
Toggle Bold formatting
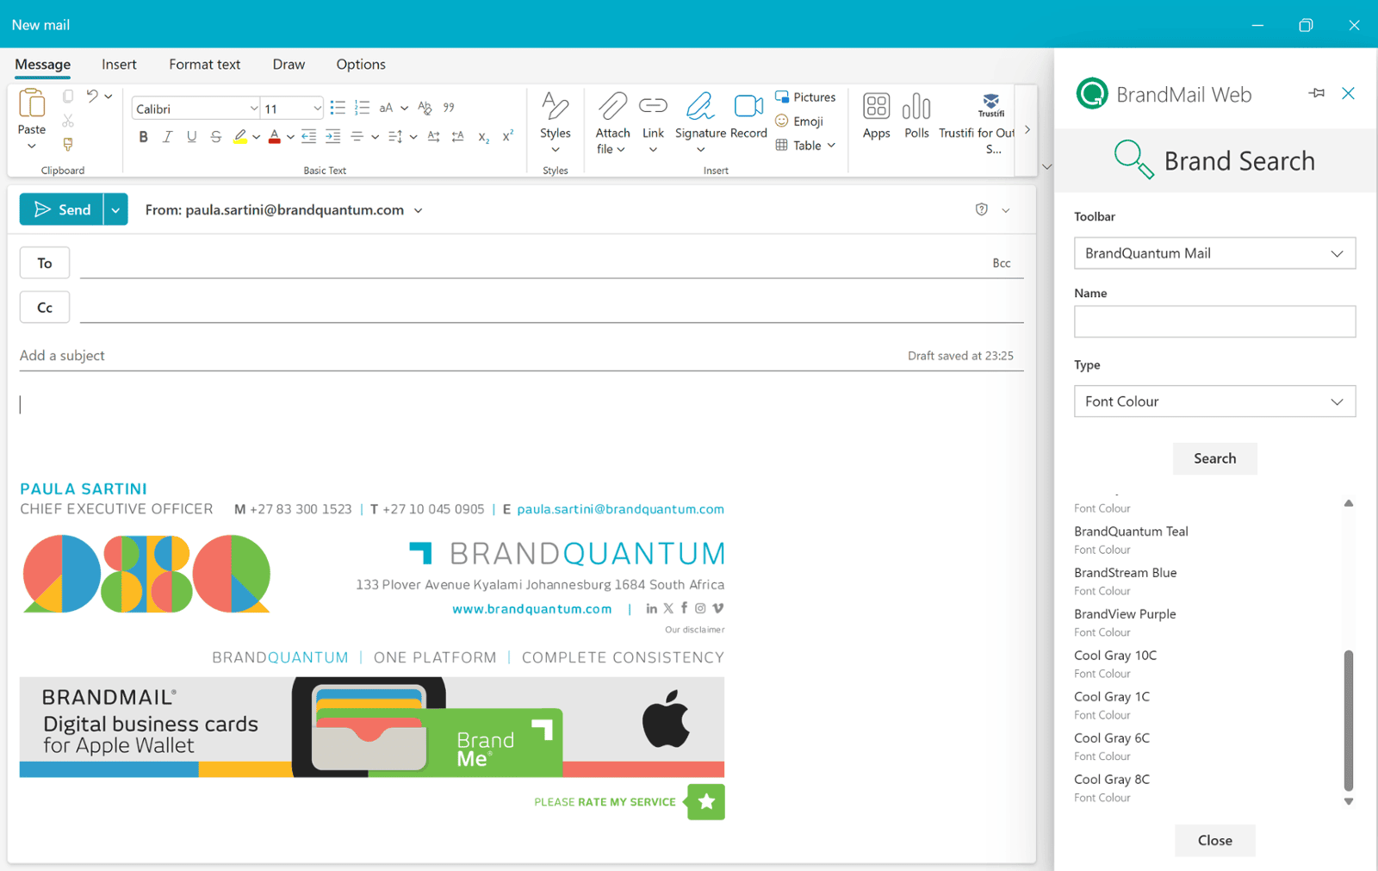[143, 137]
